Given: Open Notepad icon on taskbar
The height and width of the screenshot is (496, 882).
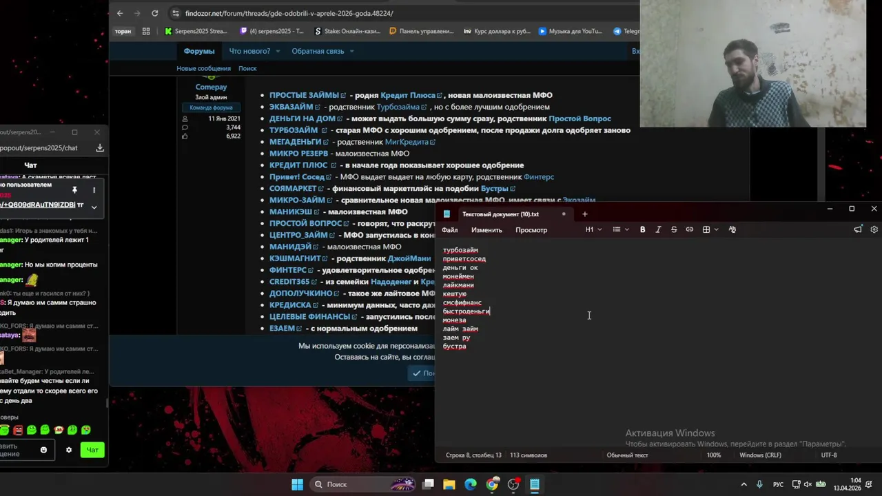Looking at the screenshot, I should click(x=535, y=484).
